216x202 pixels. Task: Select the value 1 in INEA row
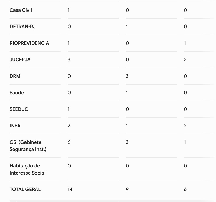[127, 126]
